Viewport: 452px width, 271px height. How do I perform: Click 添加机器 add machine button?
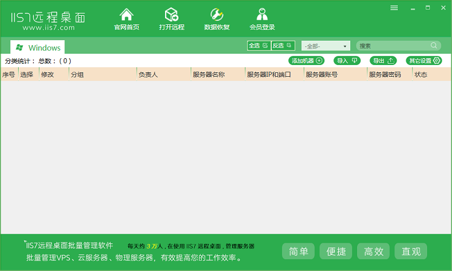(306, 60)
